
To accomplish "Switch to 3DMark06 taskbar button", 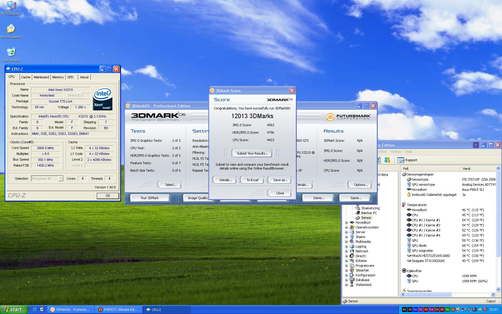I will [x=71, y=310].
